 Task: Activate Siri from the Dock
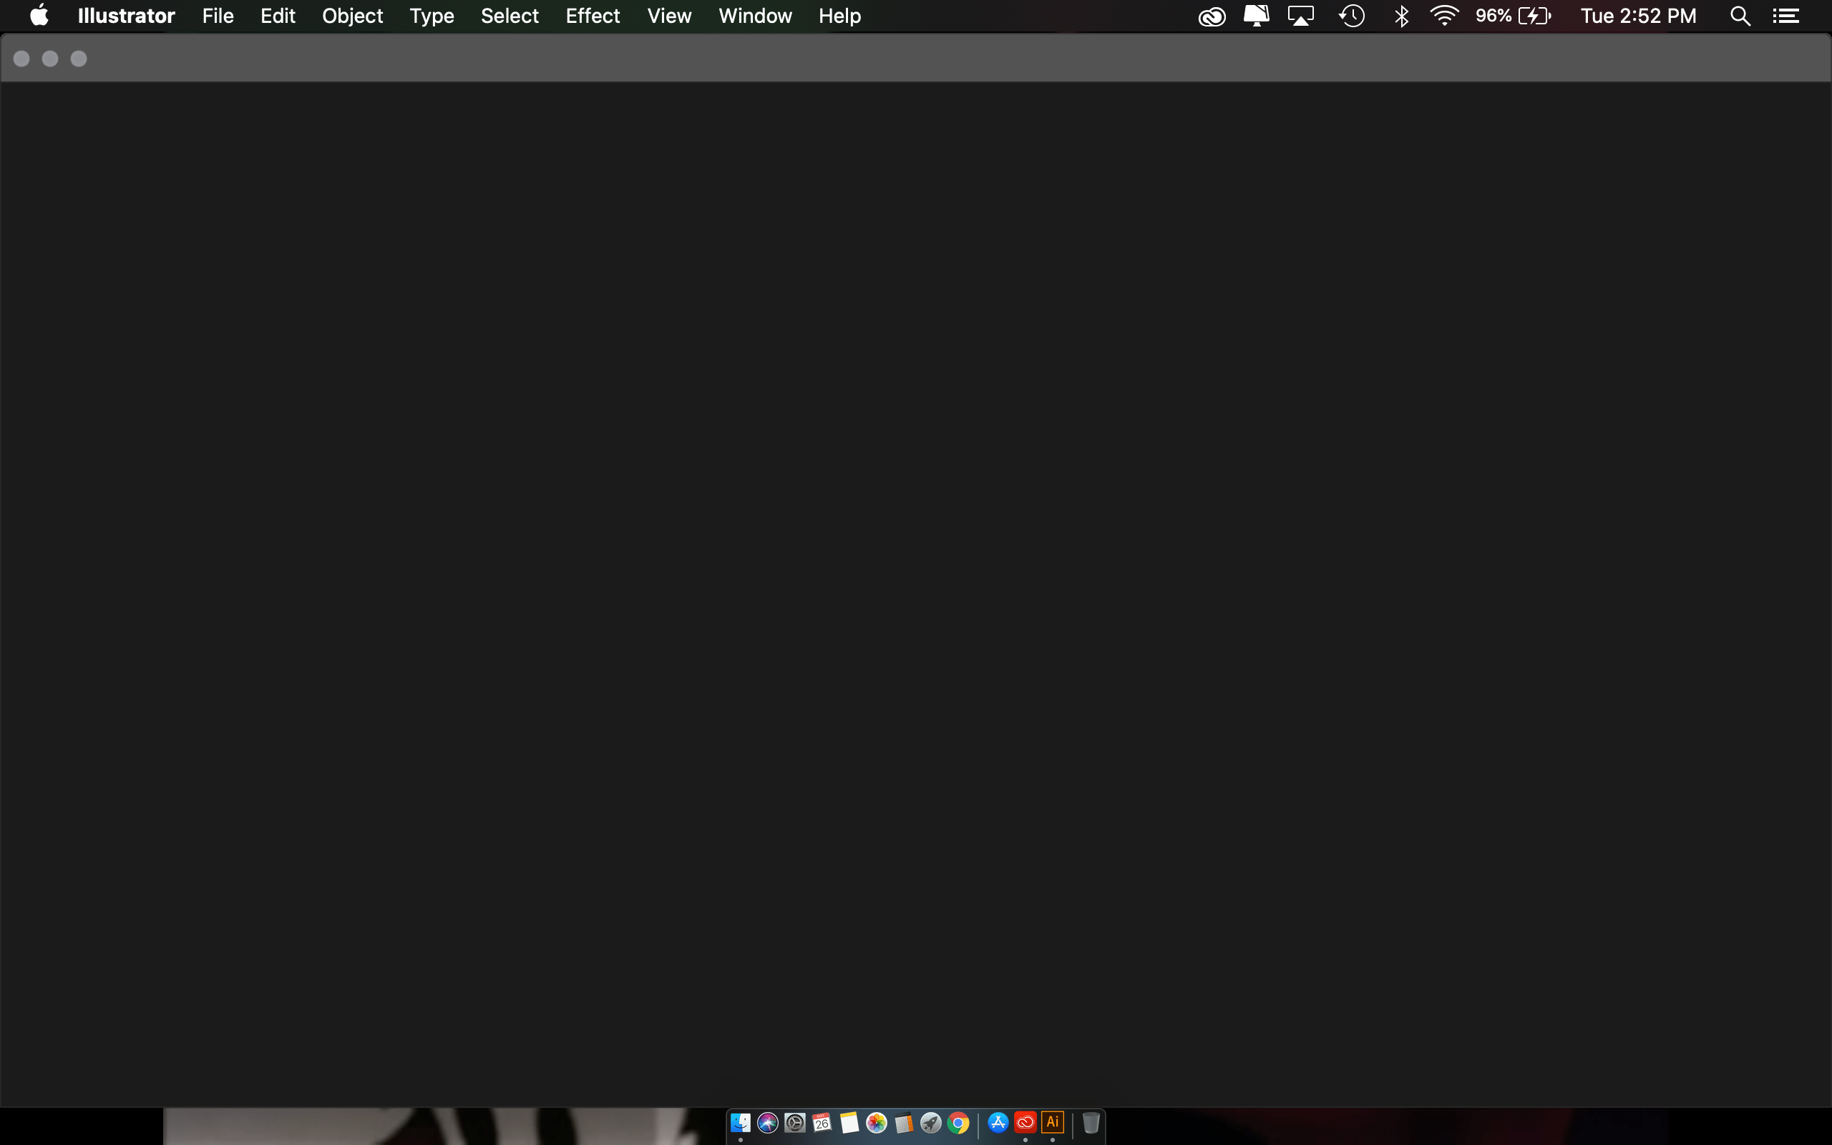[x=766, y=1124]
